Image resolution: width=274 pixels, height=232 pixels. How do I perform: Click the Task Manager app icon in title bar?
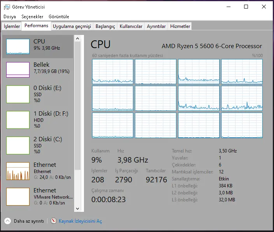7,7
